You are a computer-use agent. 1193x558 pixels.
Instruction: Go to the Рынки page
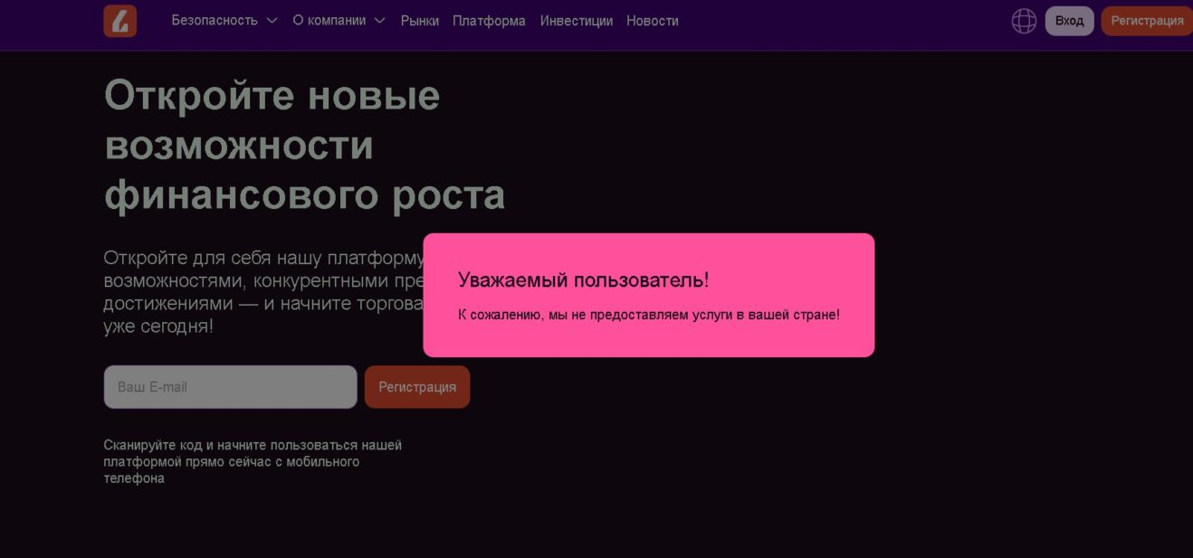tap(419, 21)
